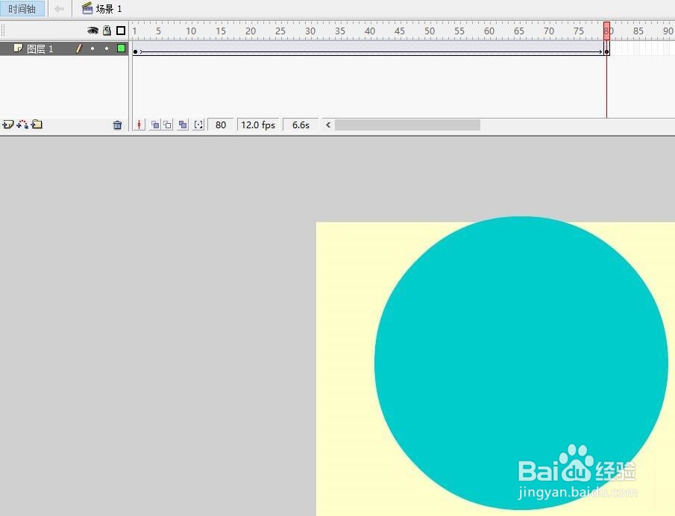
Task: Toggle show/hide all layers eye icon
Action: (x=92, y=31)
